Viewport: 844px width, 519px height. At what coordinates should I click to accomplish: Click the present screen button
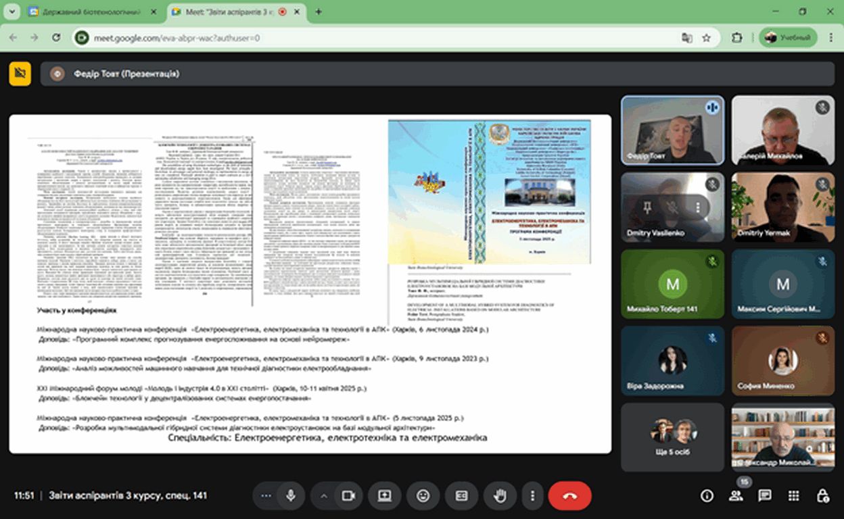(x=385, y=495)
